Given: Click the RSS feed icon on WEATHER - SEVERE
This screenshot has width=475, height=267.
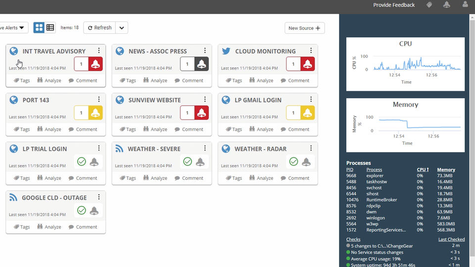Looking at the screenshot, I should tap(119, 149).
